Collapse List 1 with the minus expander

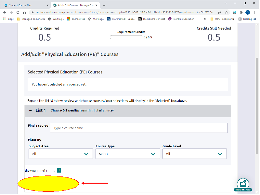tap(31, 110)
